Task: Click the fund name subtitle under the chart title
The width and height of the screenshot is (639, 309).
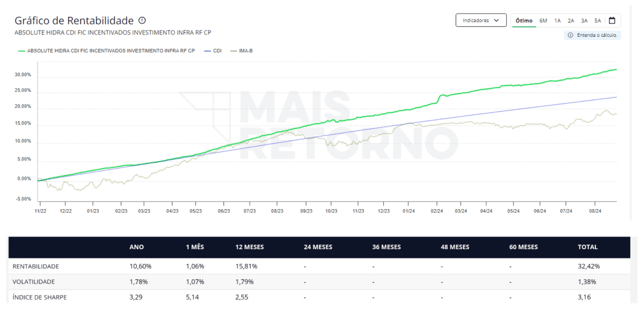Action: (x=113, y=32)
